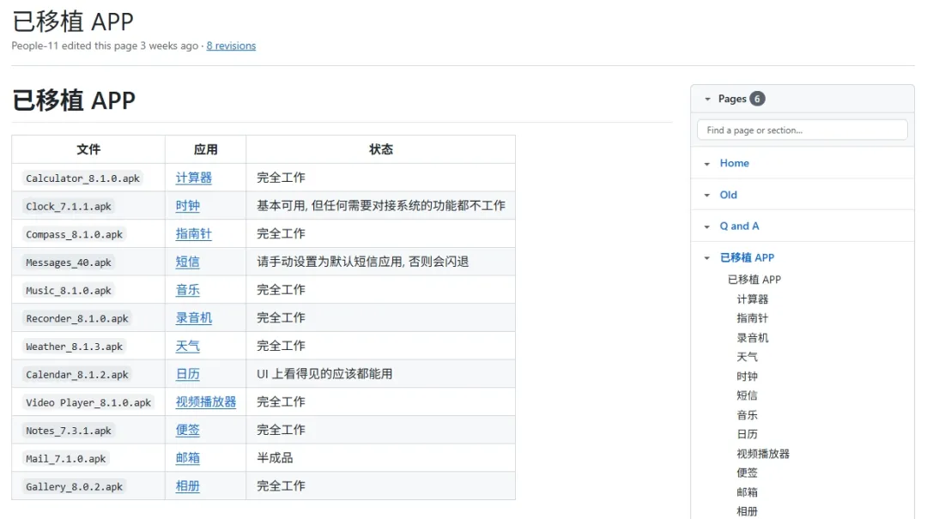Open the Home wiki page
This screenshot has height=519, width=927.
pyautogui.click(x=734, y=163)
